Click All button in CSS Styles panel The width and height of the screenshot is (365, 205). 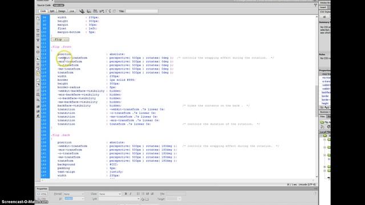(x=325, y=17)
